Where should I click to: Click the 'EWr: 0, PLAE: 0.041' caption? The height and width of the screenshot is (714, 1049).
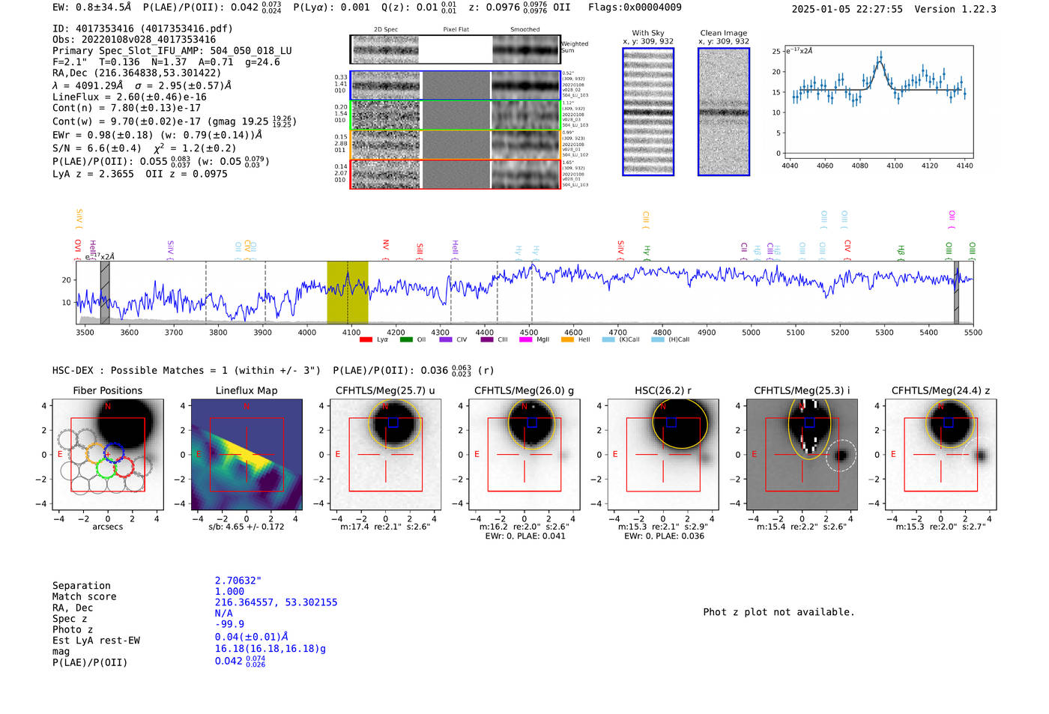coord(524,536)
